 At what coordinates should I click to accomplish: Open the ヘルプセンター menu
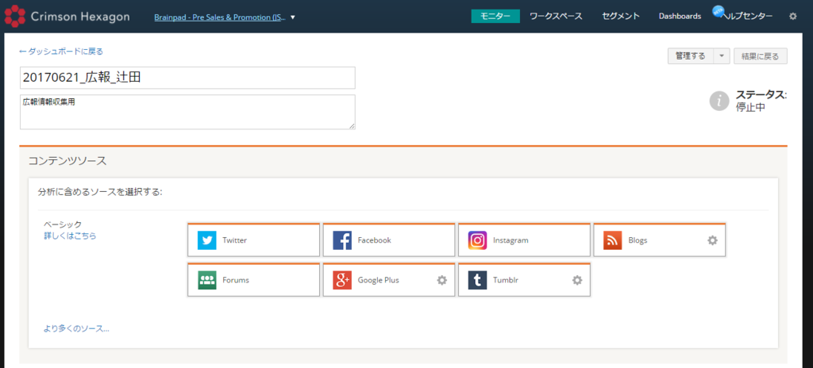(747, 17)
